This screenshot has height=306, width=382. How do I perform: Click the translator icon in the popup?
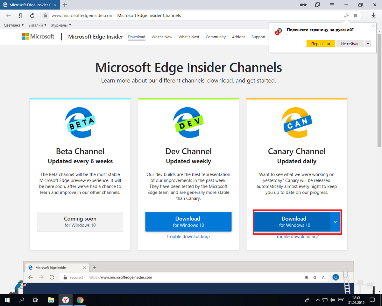pyautogui.click(x=278, y=31)
